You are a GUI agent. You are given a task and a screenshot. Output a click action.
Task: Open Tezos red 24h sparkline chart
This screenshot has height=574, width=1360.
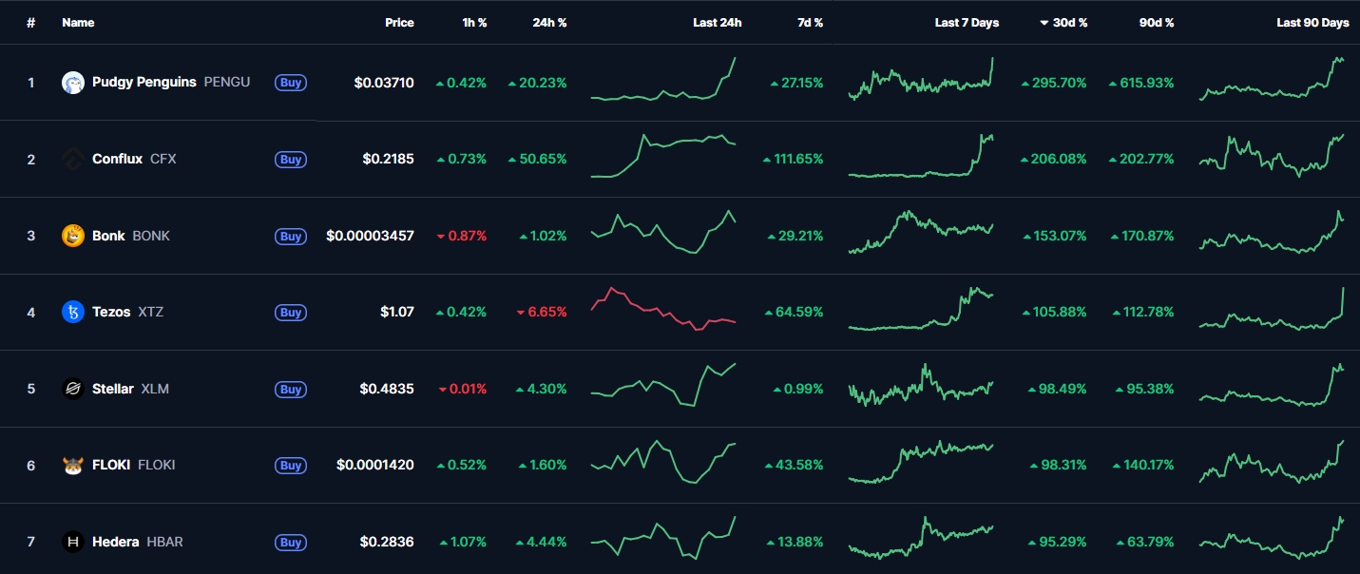[x=663, y=310]
